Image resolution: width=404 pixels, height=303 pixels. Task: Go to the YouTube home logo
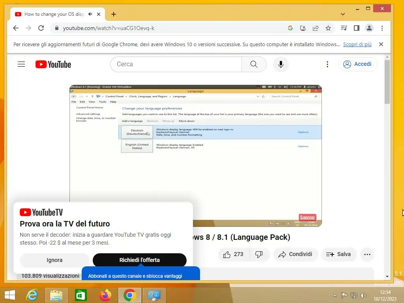coord(53,64)
